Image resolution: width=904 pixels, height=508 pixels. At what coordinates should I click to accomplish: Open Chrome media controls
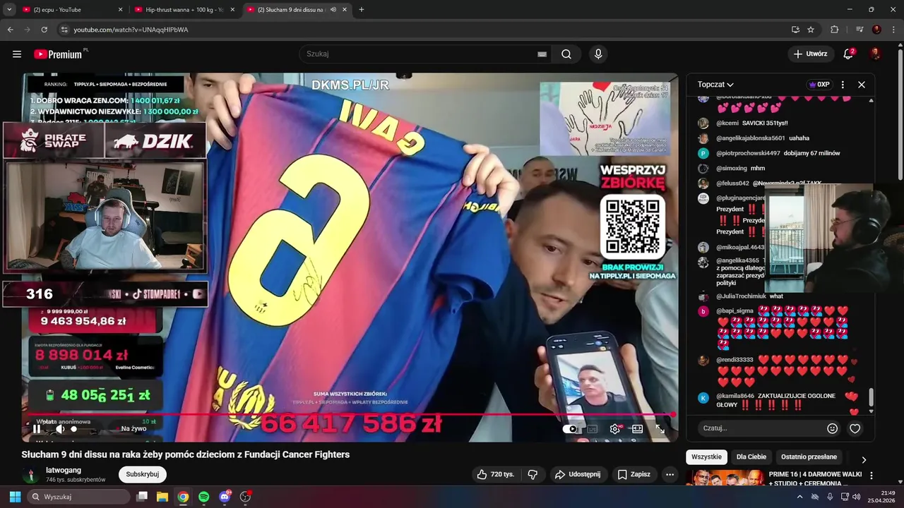coord(860,30)
